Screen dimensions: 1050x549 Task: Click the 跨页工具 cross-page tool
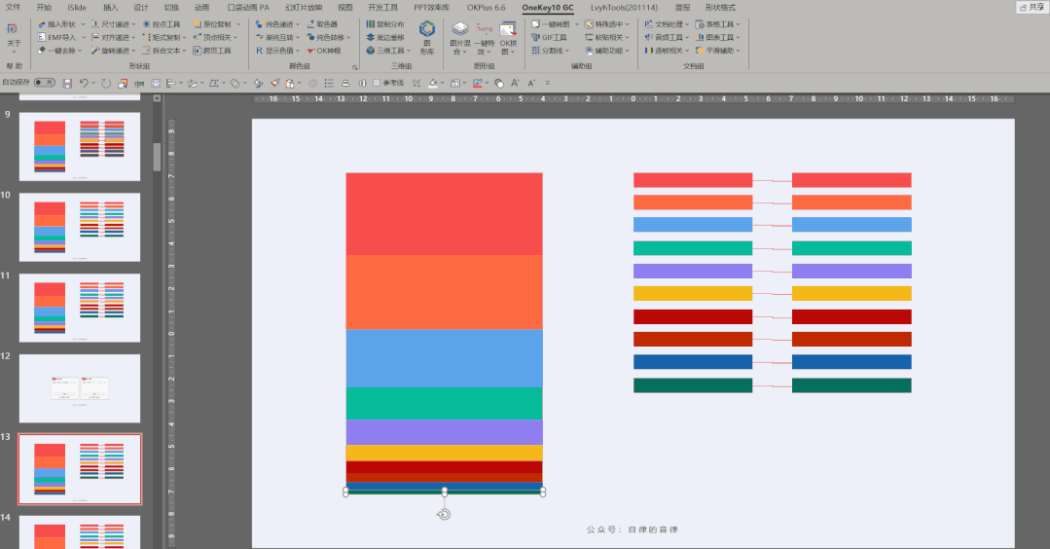pos(212,51)
